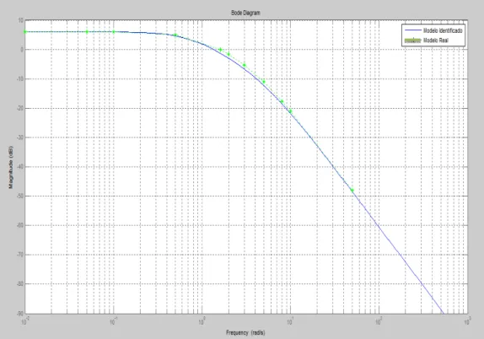The width and height of the screenshot is (484, 339).
Task: Click the green marker sample in legend
Action: (x=412, y=40)
